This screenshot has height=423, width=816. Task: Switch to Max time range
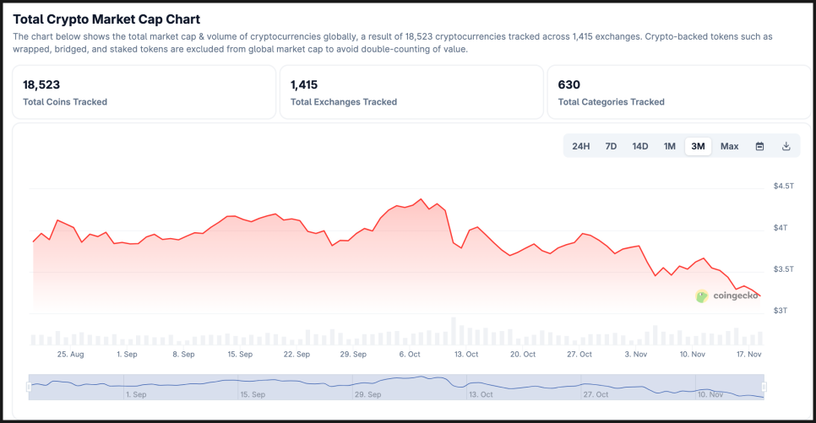point(730,146)
